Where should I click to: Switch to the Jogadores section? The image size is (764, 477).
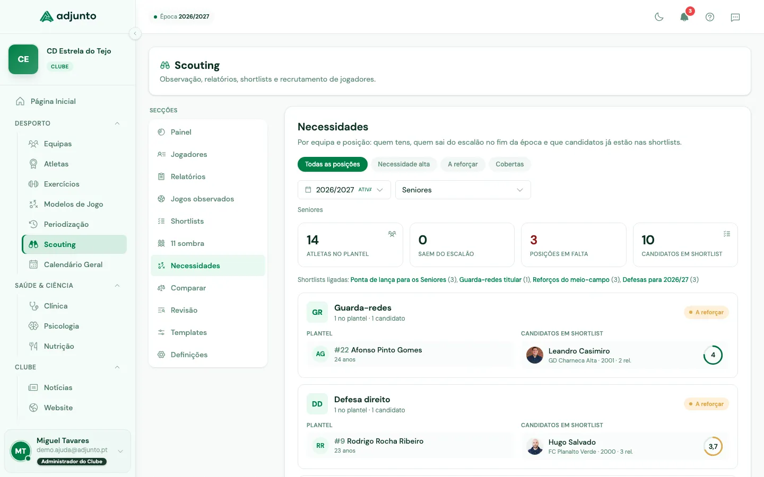point(208,154)
